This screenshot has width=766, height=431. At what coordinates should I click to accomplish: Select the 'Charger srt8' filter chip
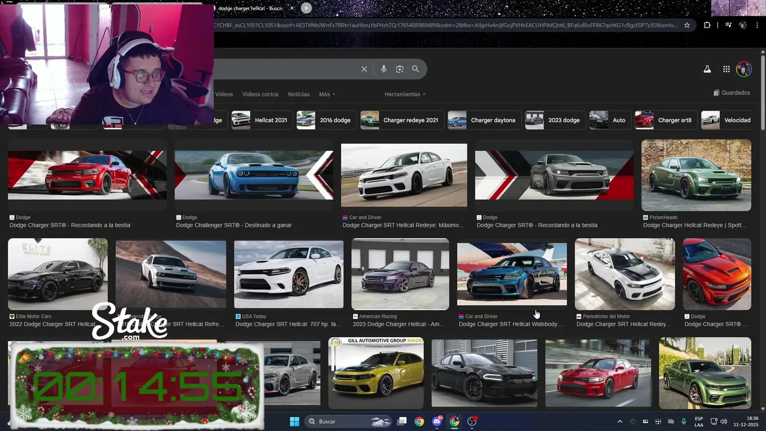(x=665, y=120)
